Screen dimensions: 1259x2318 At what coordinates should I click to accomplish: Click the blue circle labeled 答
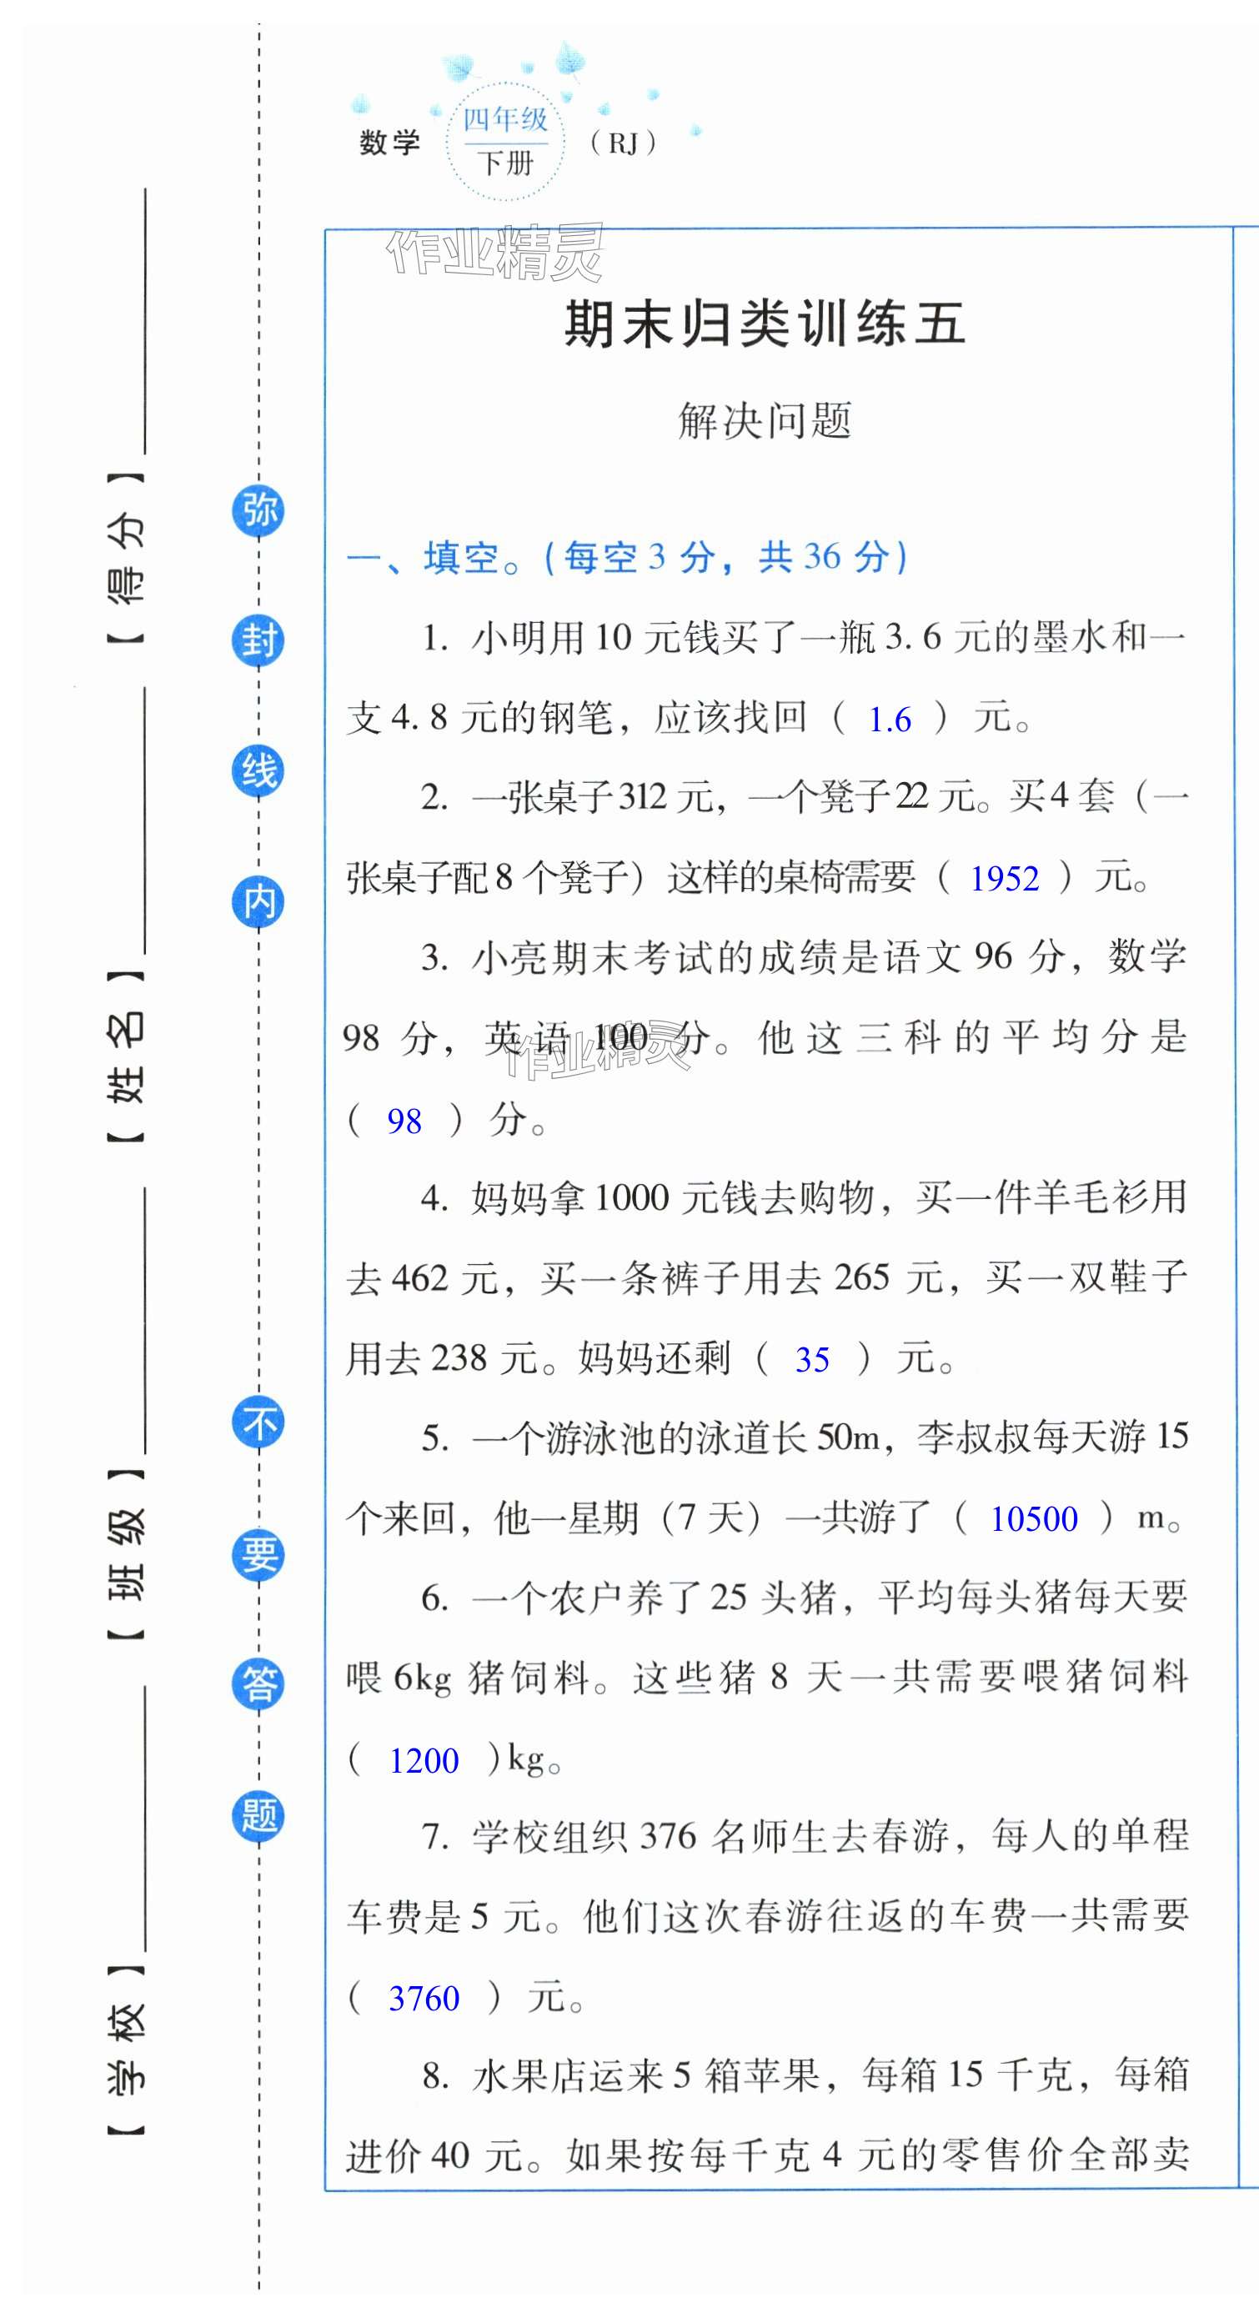(x=258, y=1684)
